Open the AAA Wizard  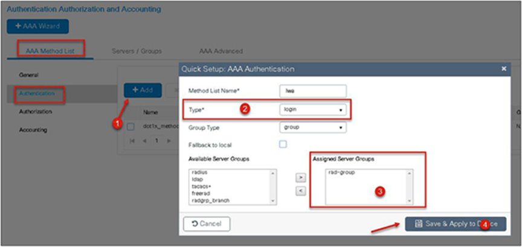click(x=37, y=27)
